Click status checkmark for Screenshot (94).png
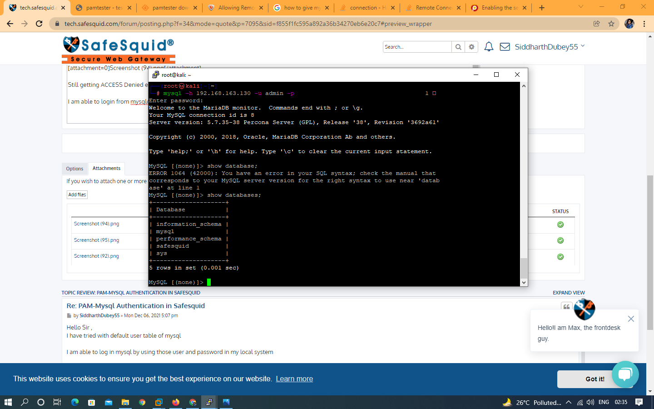 pos(560,224)
